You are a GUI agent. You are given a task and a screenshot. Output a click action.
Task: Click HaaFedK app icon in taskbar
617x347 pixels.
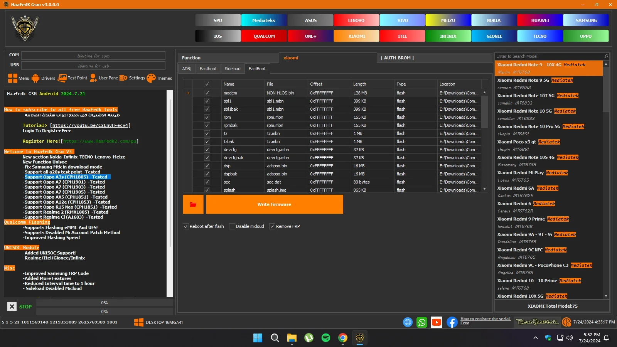click(x=360, y=338)
